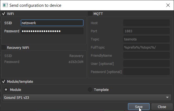Viewport: 174px width, 111px height.
Task: Click the WiFi Password field
Action: click(x=52, y=31)
